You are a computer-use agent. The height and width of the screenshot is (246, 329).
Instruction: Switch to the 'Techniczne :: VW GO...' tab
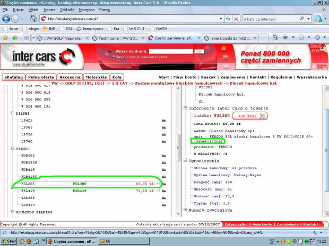[x=118, y=38]
